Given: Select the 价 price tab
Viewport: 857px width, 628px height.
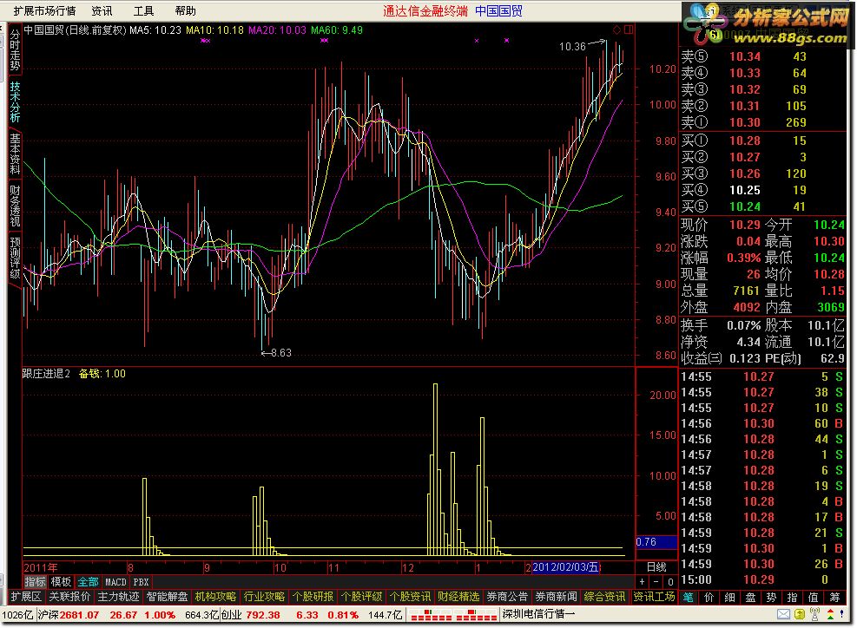Looking at the screenshot, I should 709,598.
